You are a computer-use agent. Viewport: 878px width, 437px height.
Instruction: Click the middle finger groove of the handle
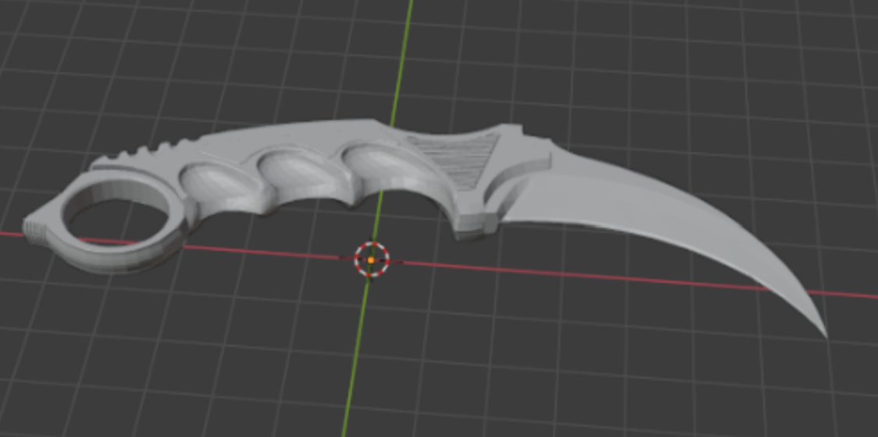click(x=298, y=172)
